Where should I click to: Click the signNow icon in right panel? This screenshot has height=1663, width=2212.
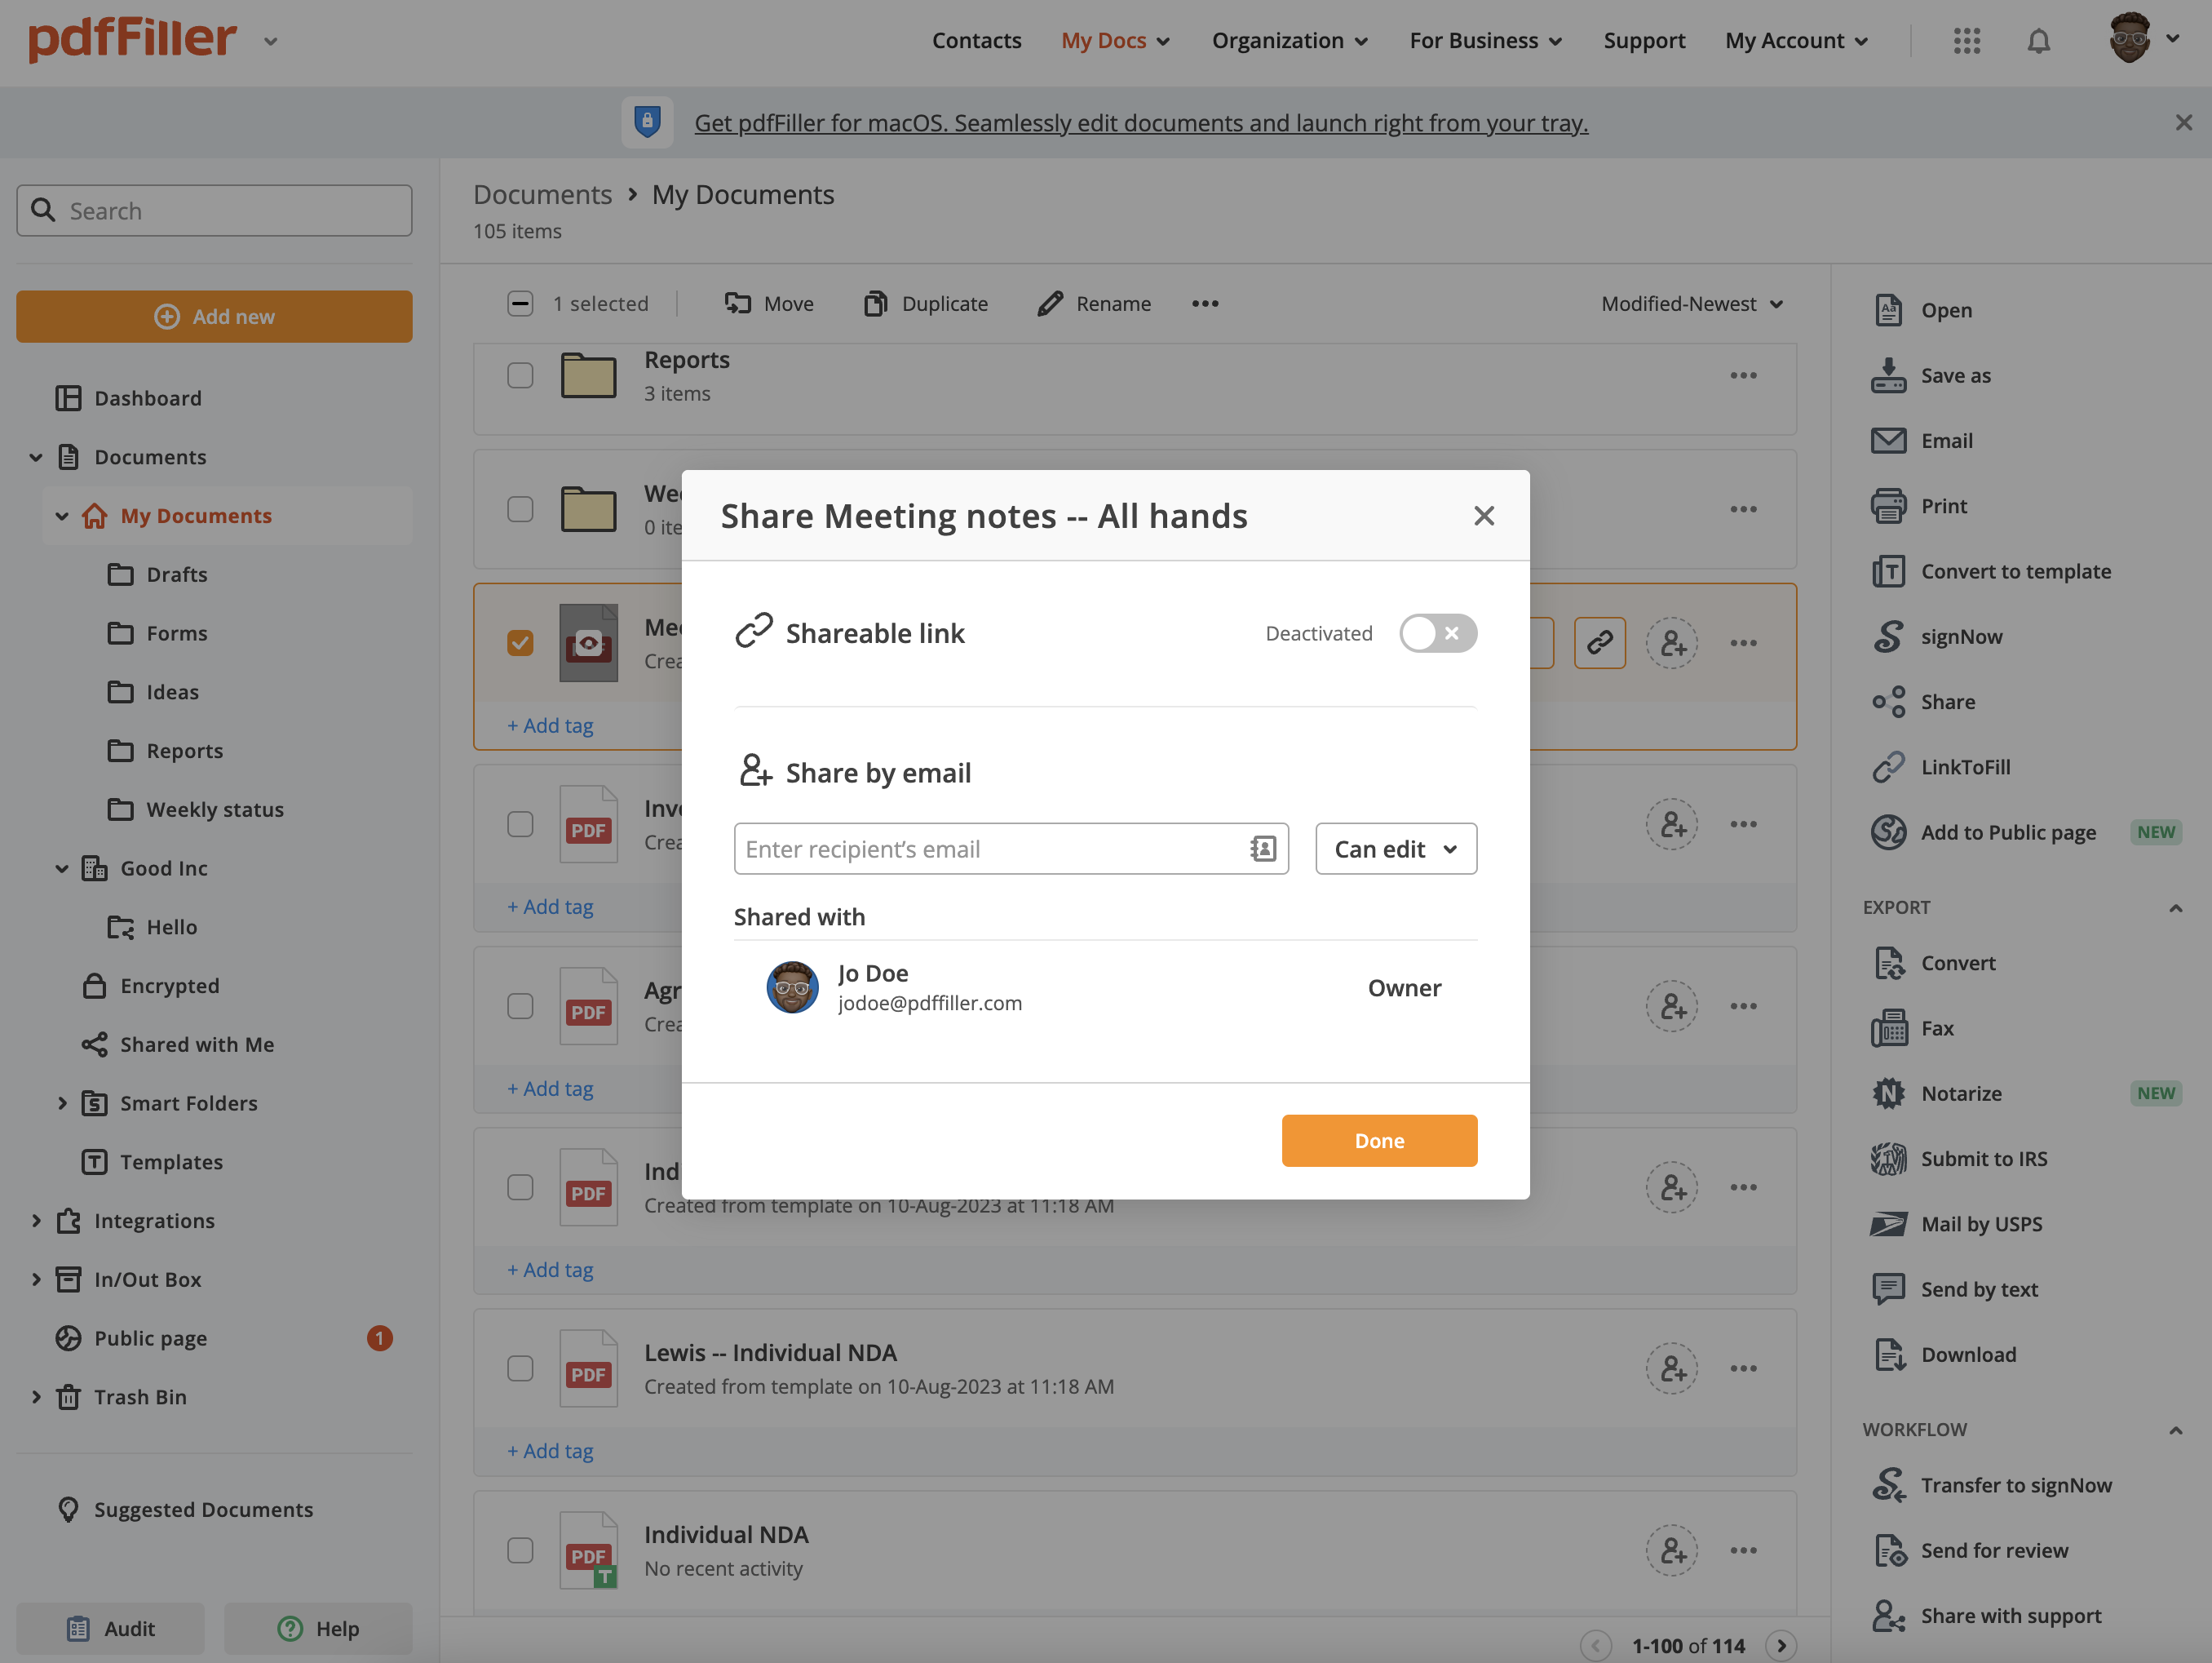1888,636
